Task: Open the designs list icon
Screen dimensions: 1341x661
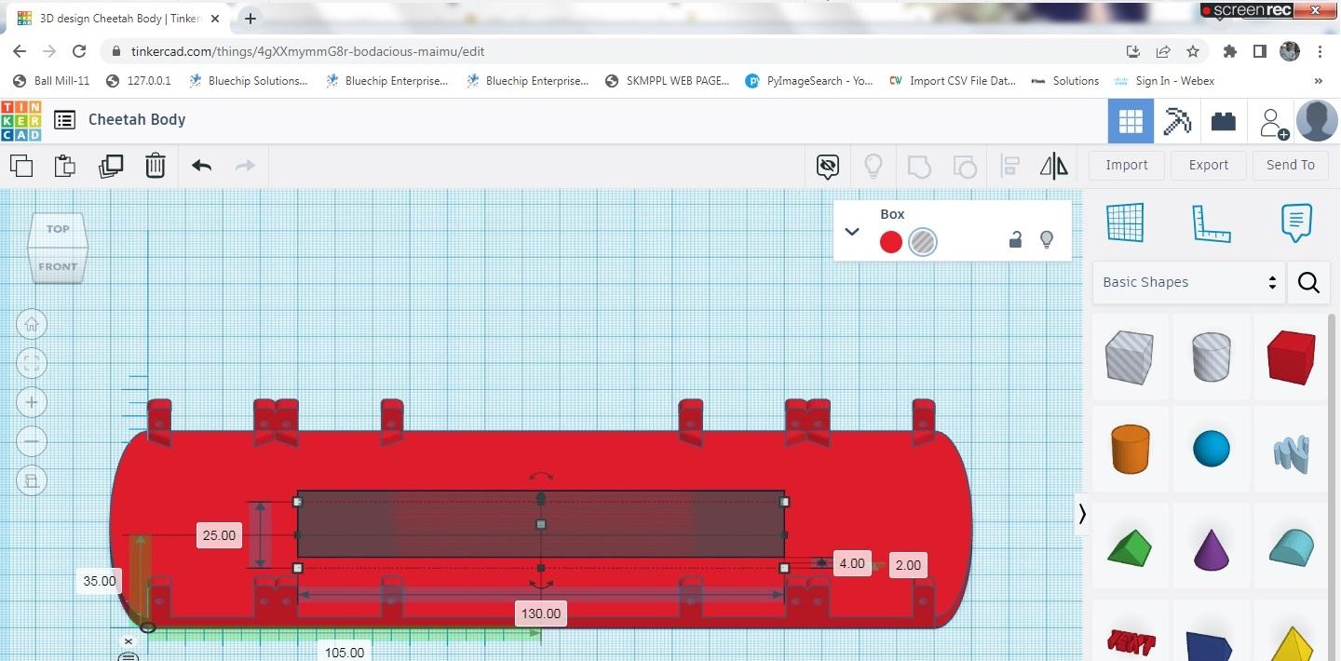Action: pyautogui.click(x=64, y=119)
